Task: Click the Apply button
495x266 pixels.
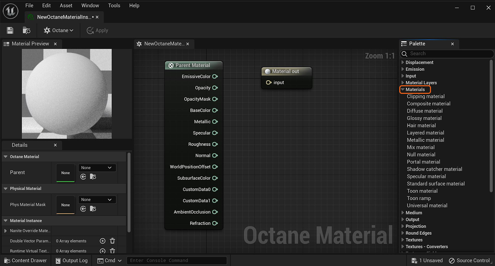Action: pos(97,30)
